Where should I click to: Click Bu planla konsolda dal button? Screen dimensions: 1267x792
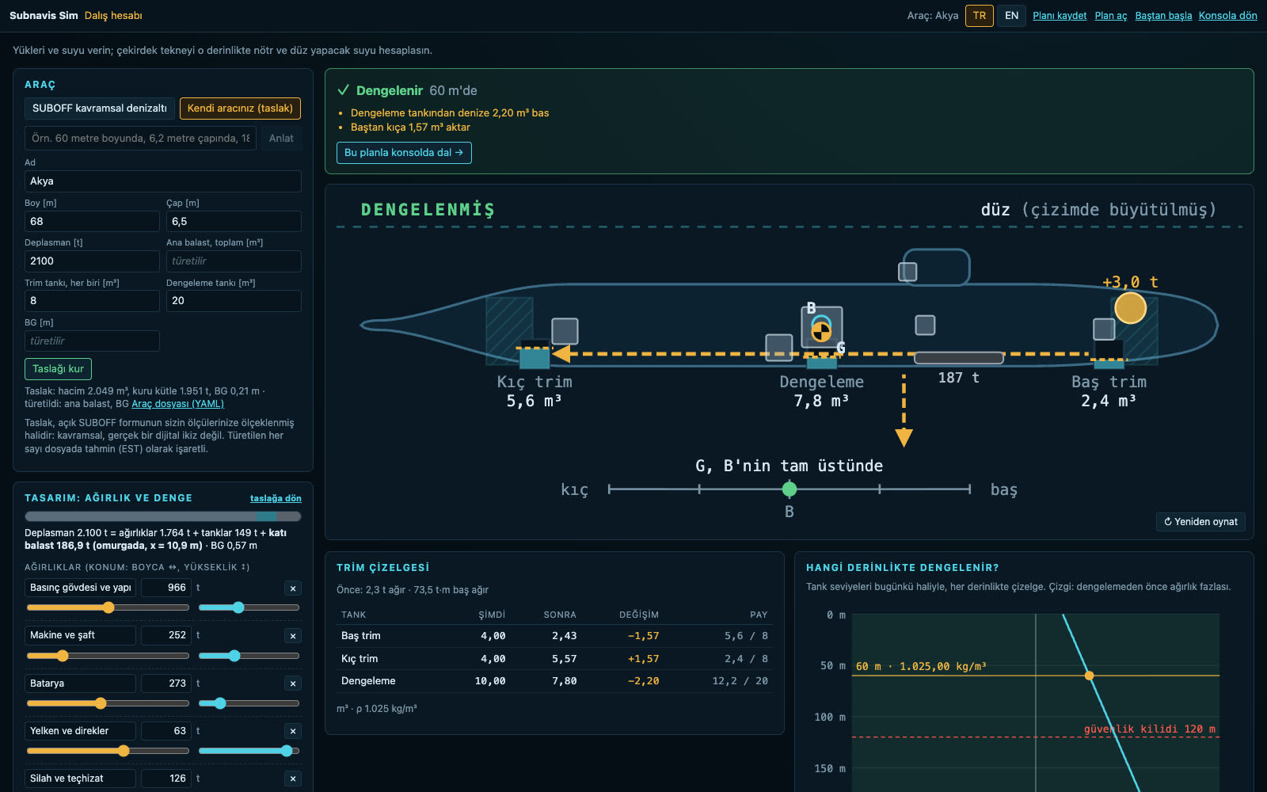(404, 153)
